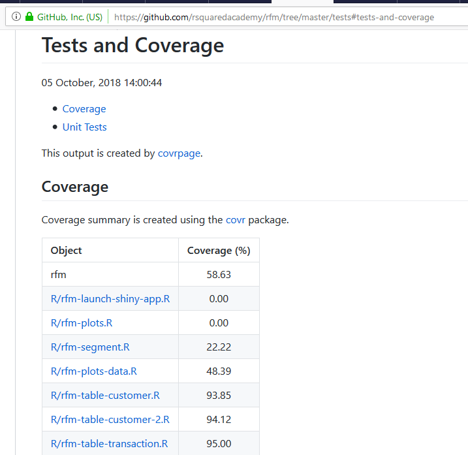
Task: Click the Coverage (%) column header
Action: (219, 251)
